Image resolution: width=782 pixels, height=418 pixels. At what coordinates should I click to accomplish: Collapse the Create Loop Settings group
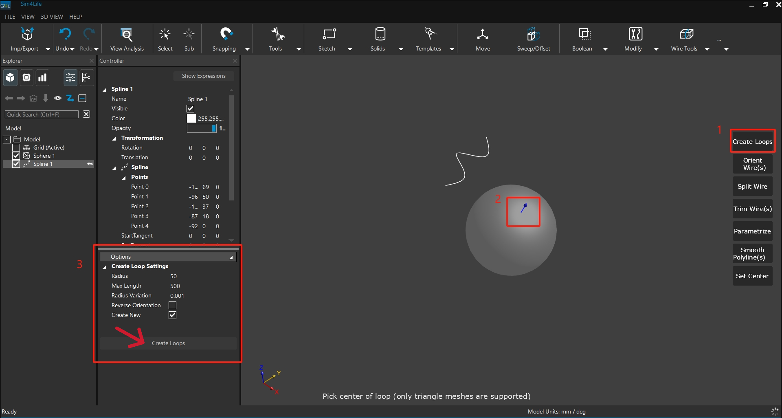(105, 267)
